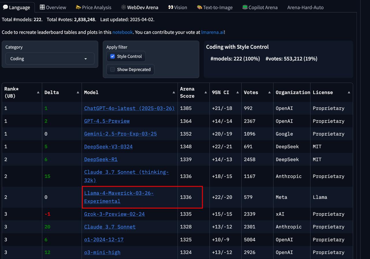
Task: Visit the lmarena.ai link
Action: pos(212,32)
